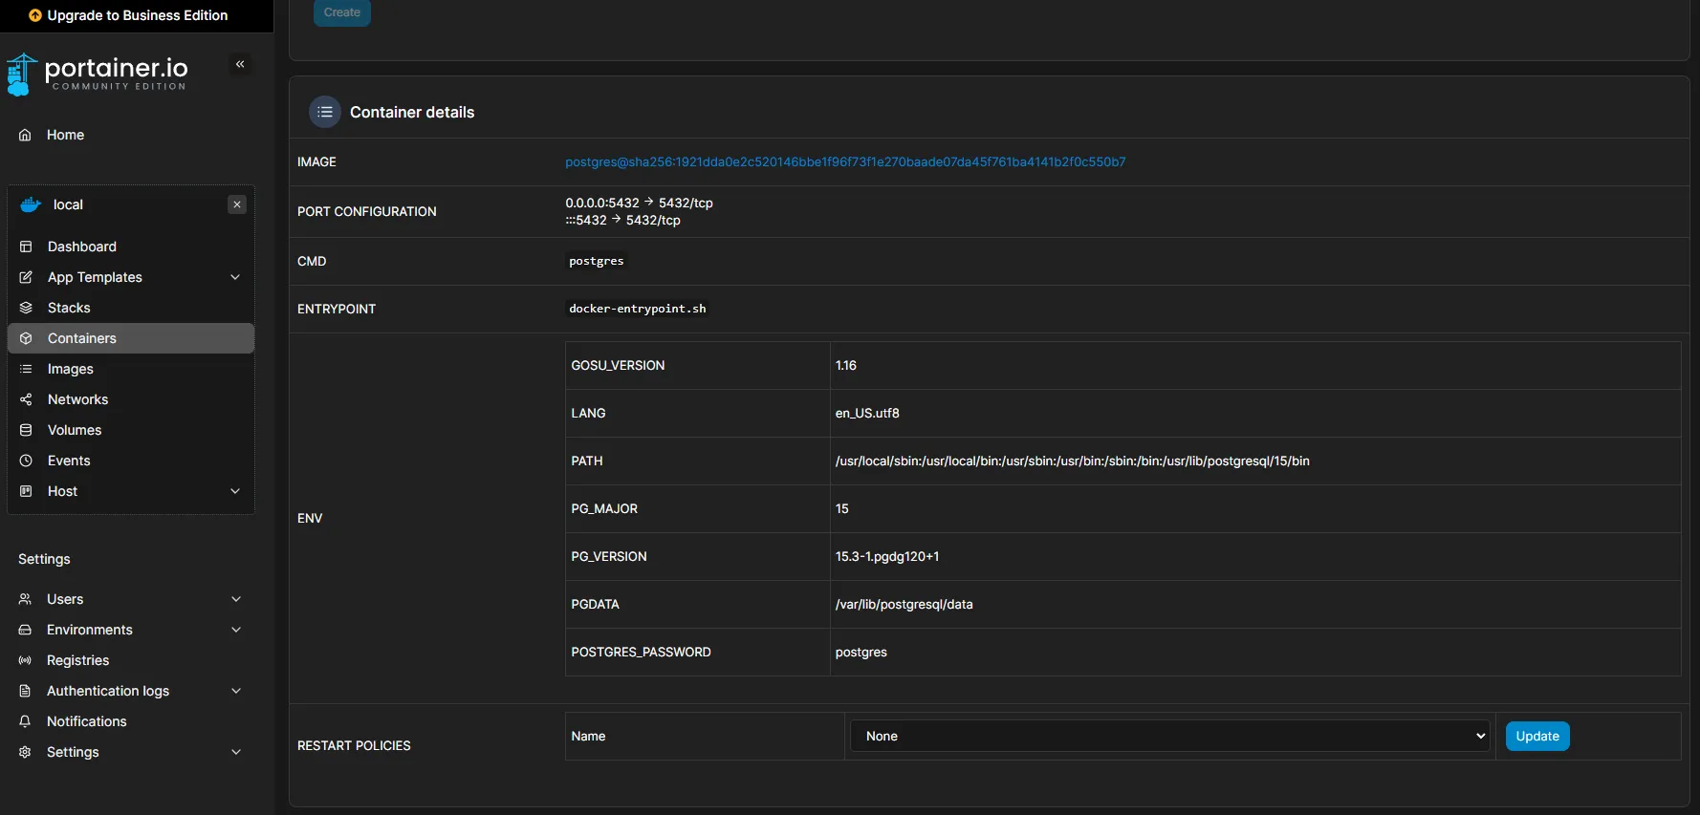Open the restart policy Name dropdown

coord(1169,736)
